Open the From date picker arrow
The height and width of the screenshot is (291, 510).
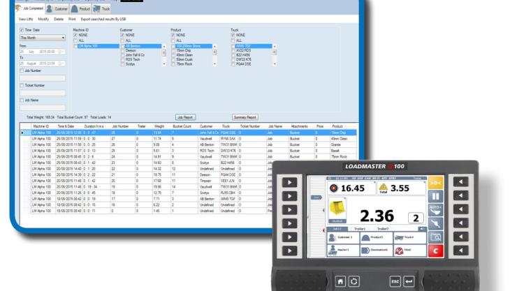click(x=63, y=52)
